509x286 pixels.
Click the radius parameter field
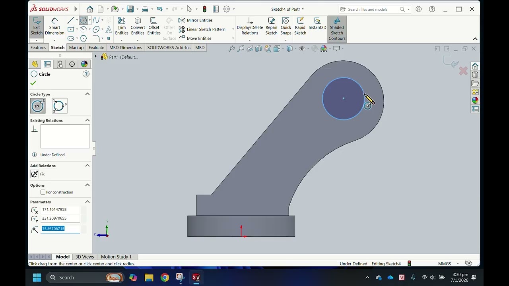point(60,229)
